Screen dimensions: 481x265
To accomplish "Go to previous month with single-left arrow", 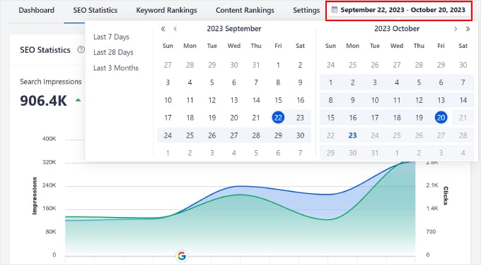I will pyautogui.click(x=175, y=29).
